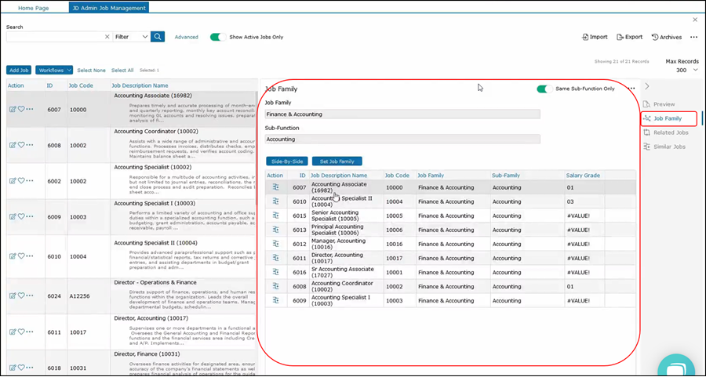The width and height of the screenshot is (706, 377).
Task: Clear the search box with X icon
Action: click(x=107, y=37)
